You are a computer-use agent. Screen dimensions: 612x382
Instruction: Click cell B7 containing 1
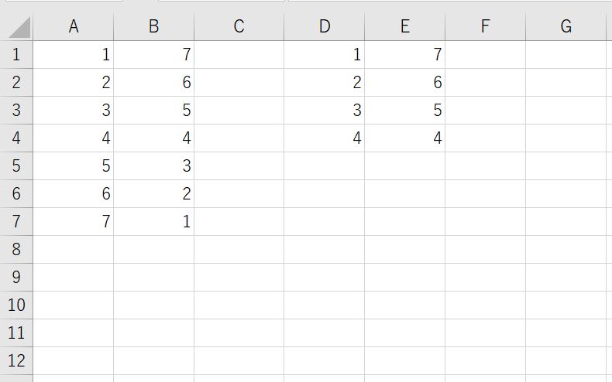(x=154, y=221)
